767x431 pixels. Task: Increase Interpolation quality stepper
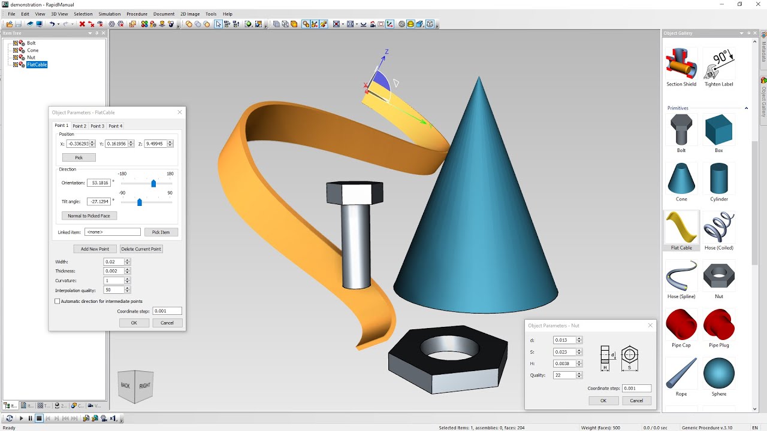click(x=127, y=289)
